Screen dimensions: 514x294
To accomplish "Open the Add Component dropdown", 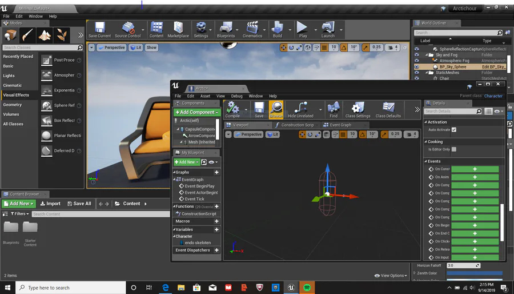I will [197, 112].
